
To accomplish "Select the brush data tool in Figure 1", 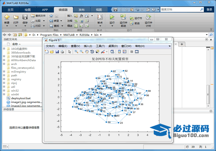I will point(103,52).
